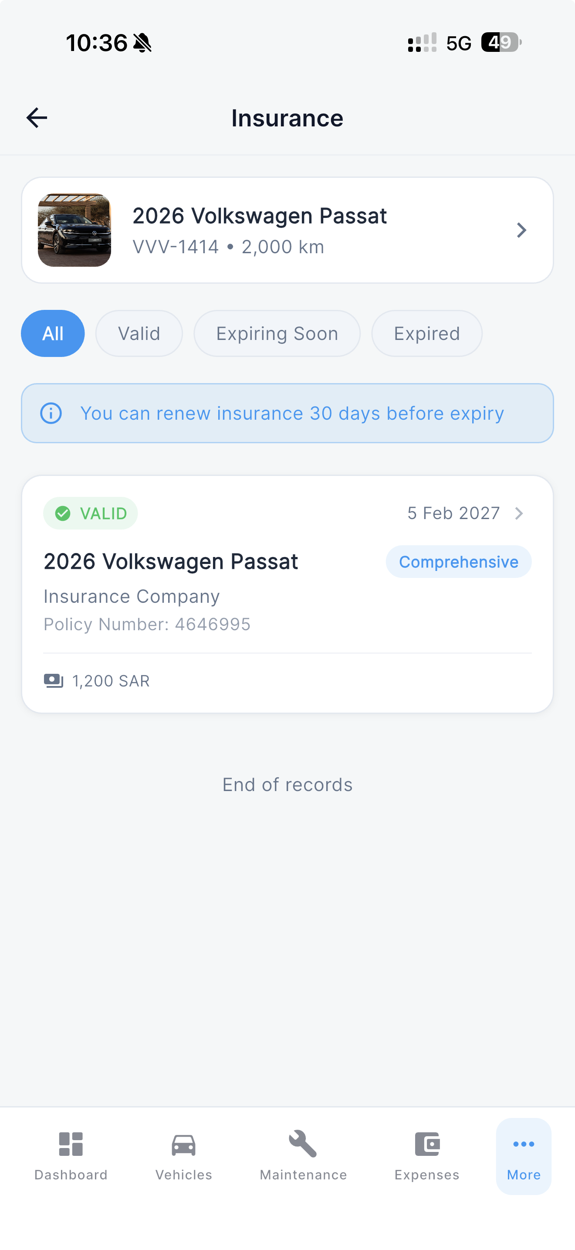
Task: Activate the Expired filter
Action: (x=426, y=333)
